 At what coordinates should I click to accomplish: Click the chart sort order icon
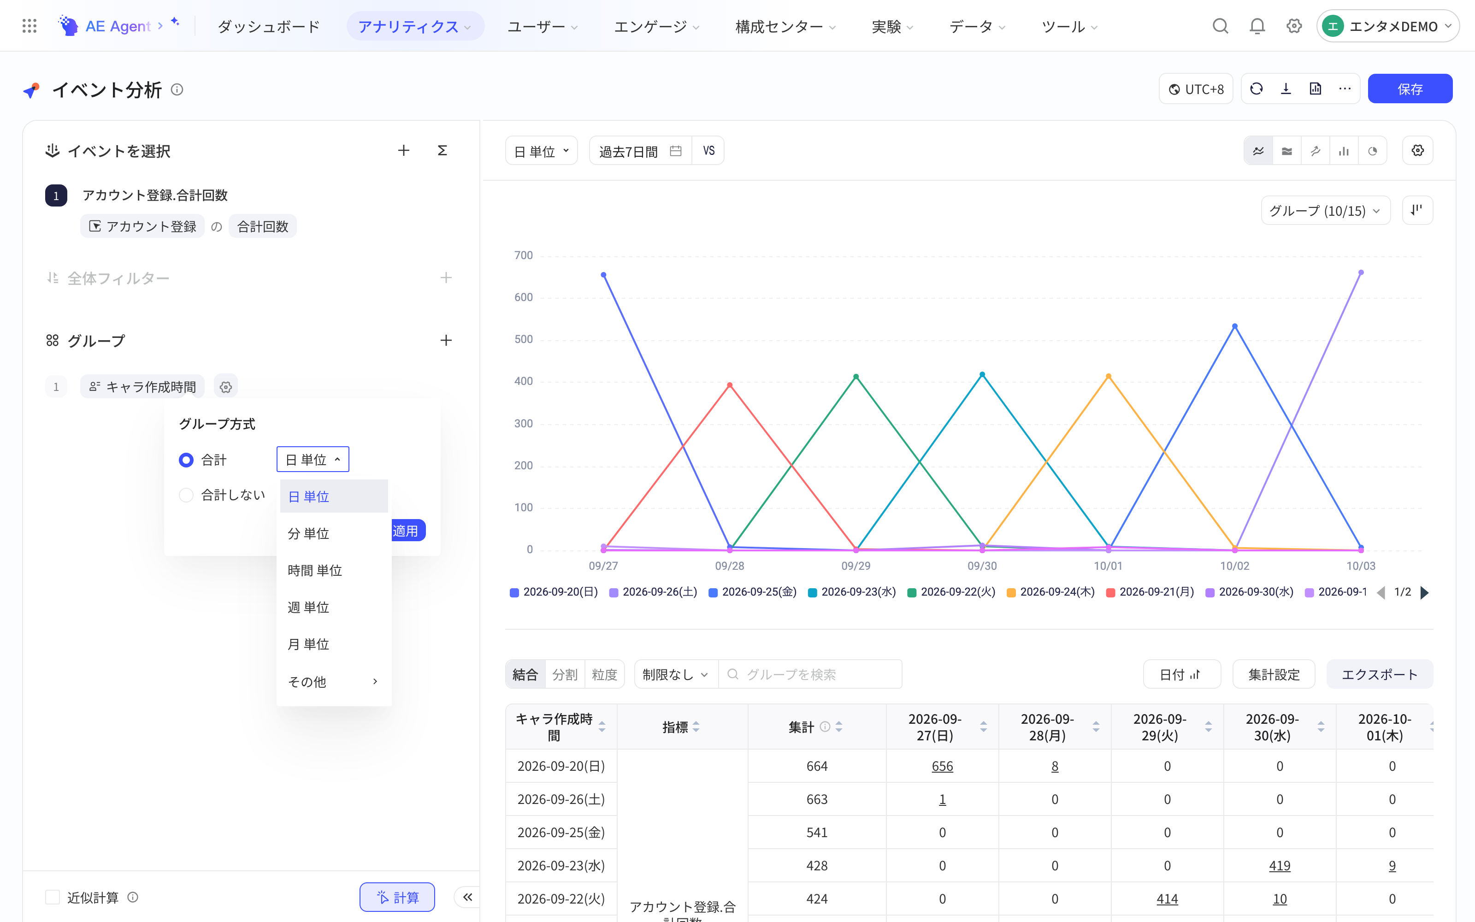pyautogui.click(x=1418, y=210)
